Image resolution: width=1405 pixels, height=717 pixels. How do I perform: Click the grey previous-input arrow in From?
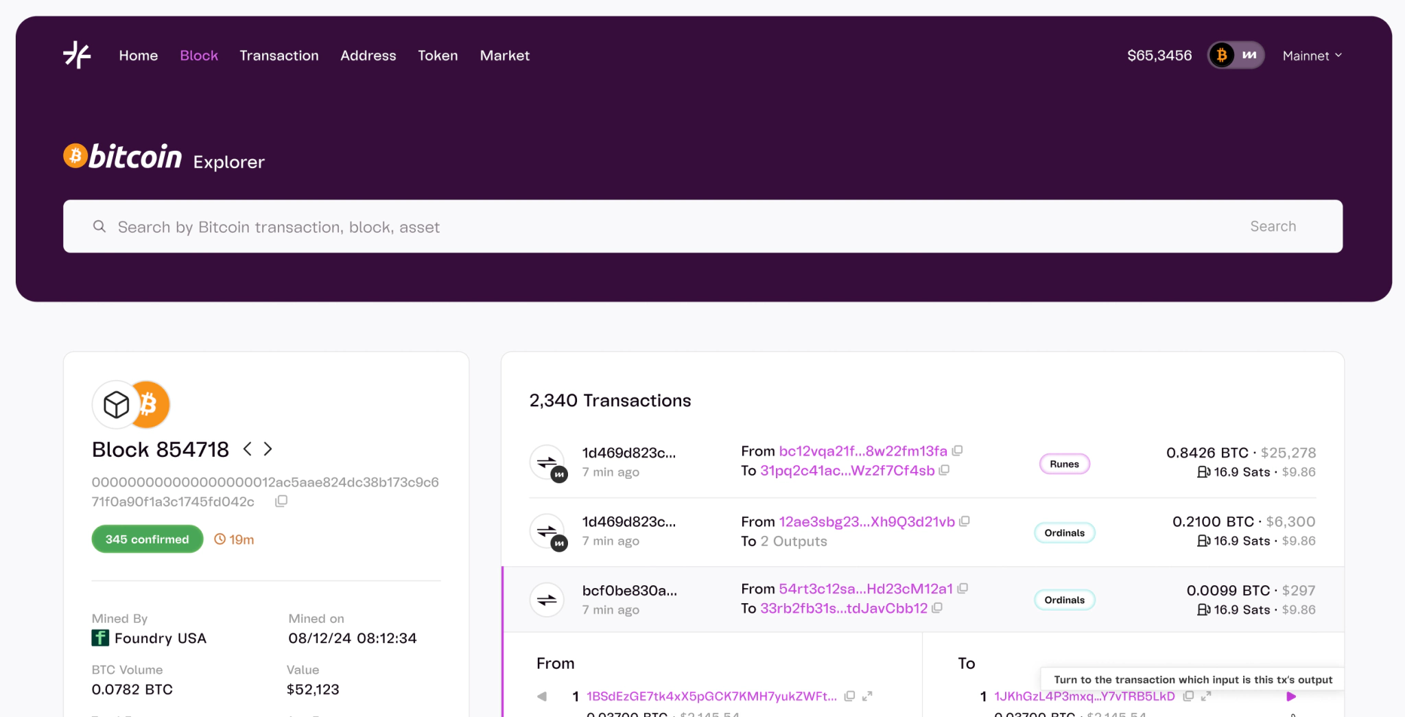(542, 696)
